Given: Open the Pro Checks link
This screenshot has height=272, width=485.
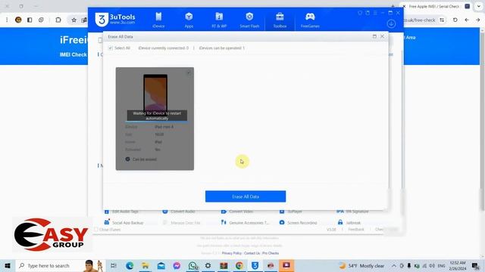Looking at the screenshot, I should [x=271, y=253].
